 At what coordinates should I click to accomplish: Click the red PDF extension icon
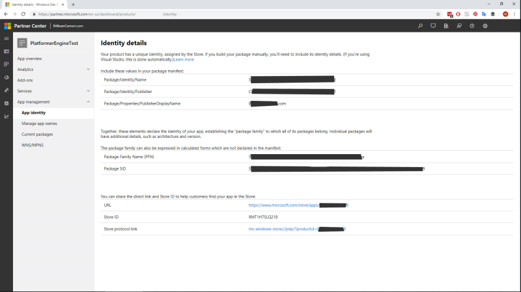coord(449,14)
